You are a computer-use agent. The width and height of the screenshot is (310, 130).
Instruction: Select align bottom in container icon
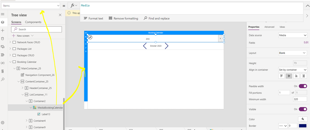[x=296, y=76]
